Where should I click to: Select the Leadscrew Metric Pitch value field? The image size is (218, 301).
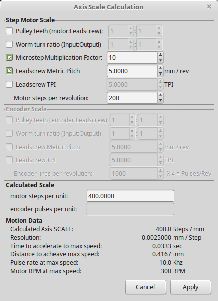tap(132, 71)
